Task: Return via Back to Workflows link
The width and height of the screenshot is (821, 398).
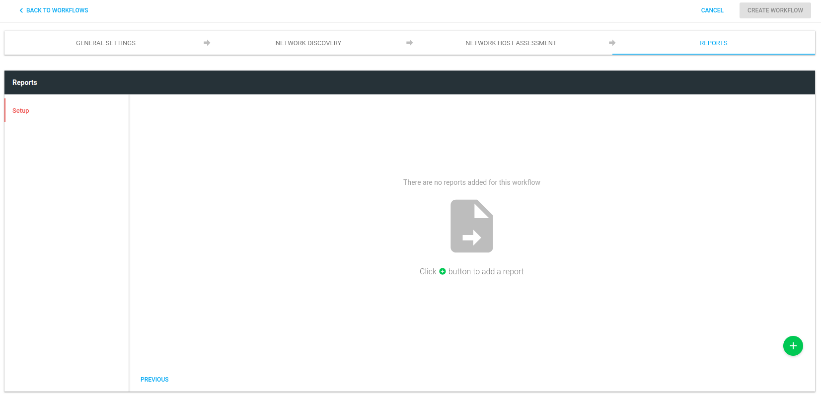Action: click(57, 10)
